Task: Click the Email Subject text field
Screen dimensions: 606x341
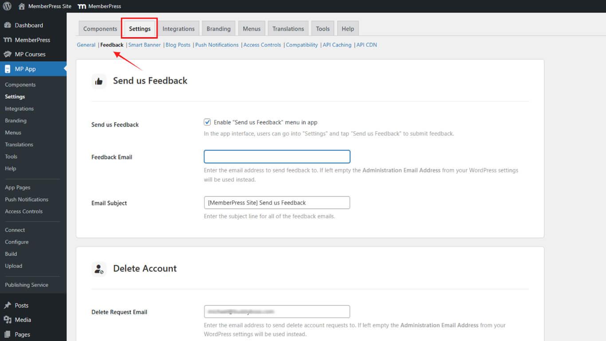Action: 277,203
